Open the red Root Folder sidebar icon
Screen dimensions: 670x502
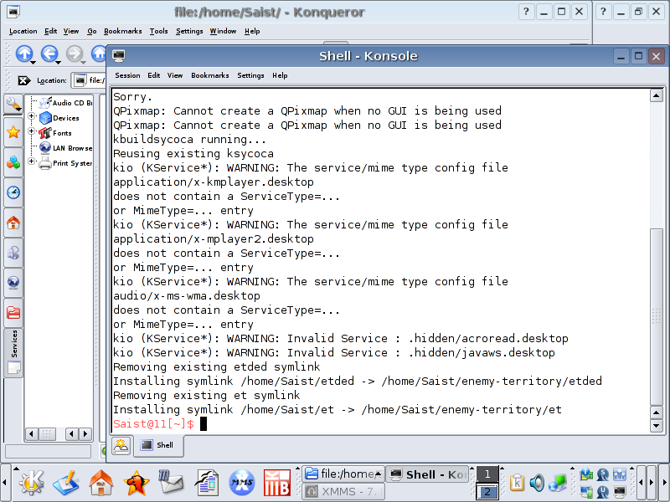click(13, 313)
